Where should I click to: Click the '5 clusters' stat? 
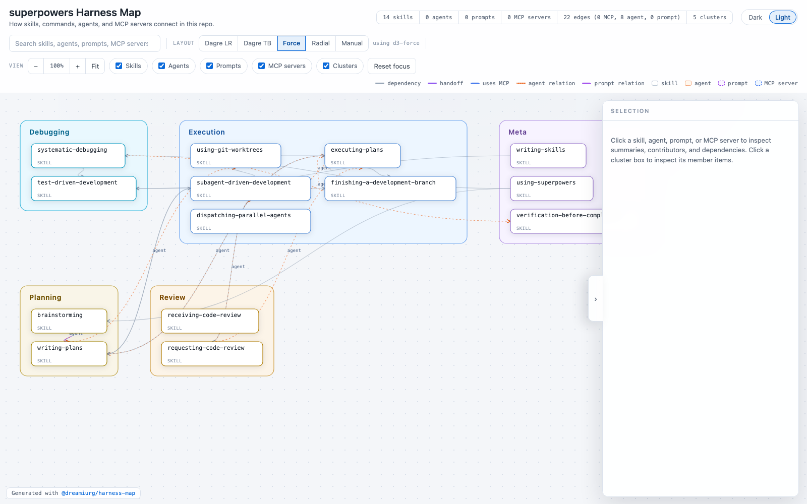point(710,17)
